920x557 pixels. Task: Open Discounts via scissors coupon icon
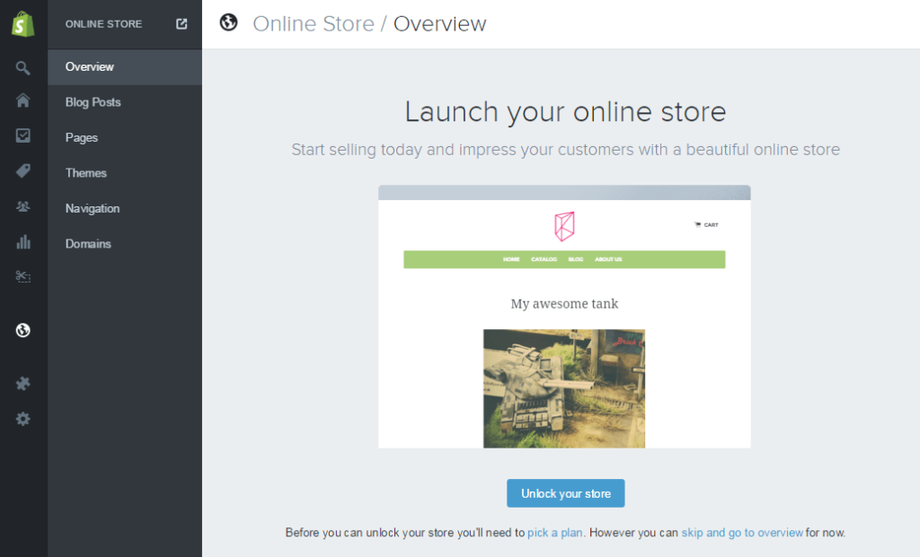[23, 277]
